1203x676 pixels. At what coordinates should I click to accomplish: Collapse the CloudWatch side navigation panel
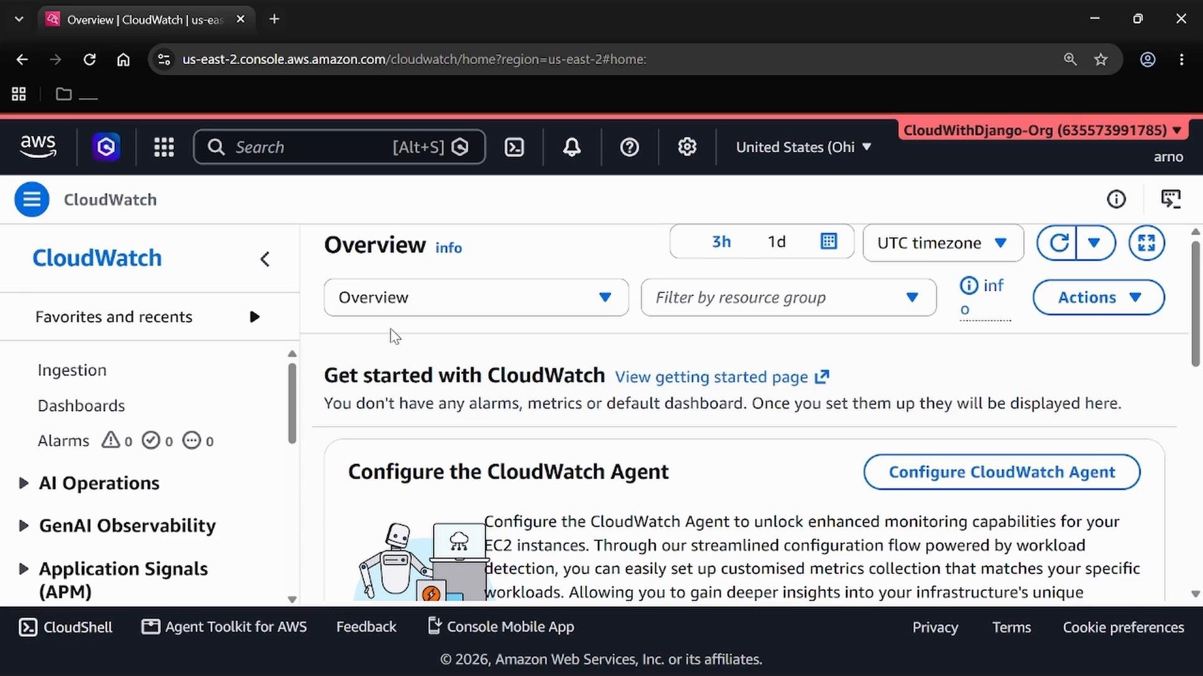[x=265, y=259]
